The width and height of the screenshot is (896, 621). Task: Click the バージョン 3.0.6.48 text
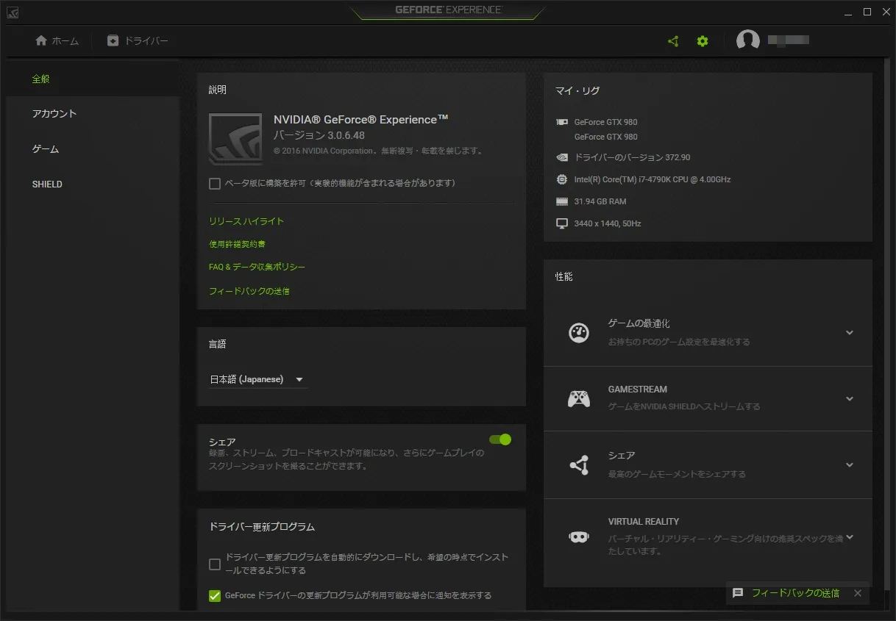pyautogui.click(x=319, y=135)
